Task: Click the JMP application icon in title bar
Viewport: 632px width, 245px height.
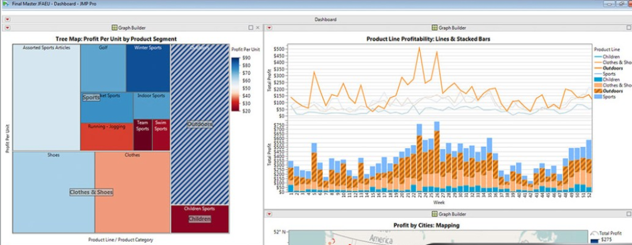Action: pos(5,3)
